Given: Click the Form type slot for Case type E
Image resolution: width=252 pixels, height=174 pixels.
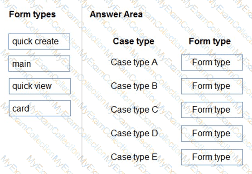Looking at the screenshot, I should 212,157.
